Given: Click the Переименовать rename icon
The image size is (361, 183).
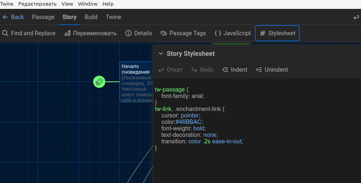Looking at the screenshot, I should pos(67,33).
